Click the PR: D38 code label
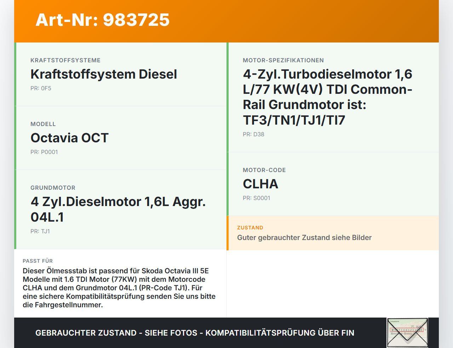The image size is (453, 348). point(253,135)
